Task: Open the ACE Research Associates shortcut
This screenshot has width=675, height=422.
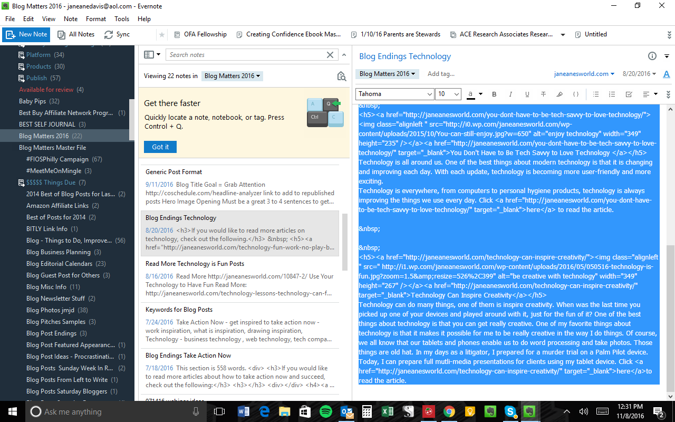Action: tap(502, 35)
